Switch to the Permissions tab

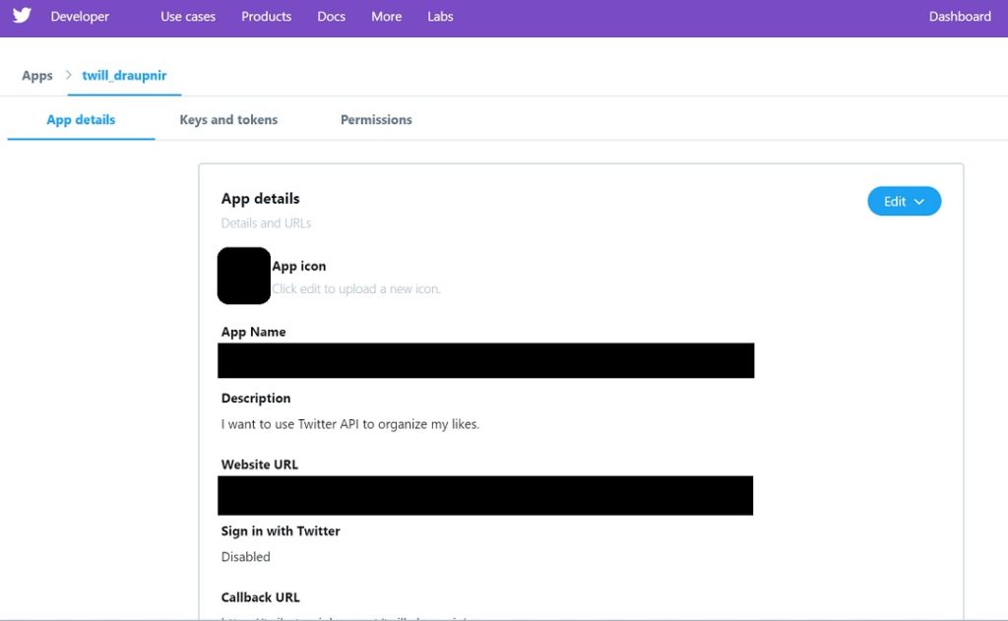coord(376,119)
